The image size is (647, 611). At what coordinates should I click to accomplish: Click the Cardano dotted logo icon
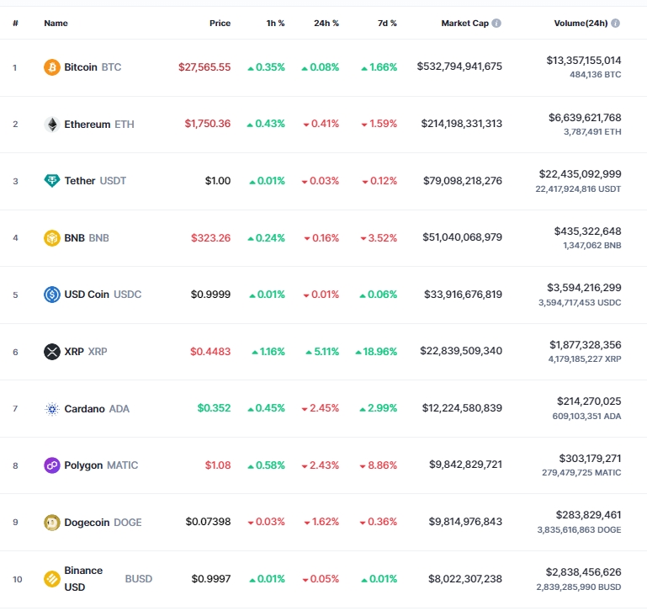[52, 409]
